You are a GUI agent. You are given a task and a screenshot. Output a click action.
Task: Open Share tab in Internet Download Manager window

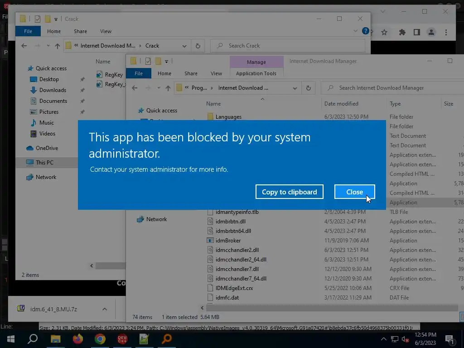click(191, 73)
